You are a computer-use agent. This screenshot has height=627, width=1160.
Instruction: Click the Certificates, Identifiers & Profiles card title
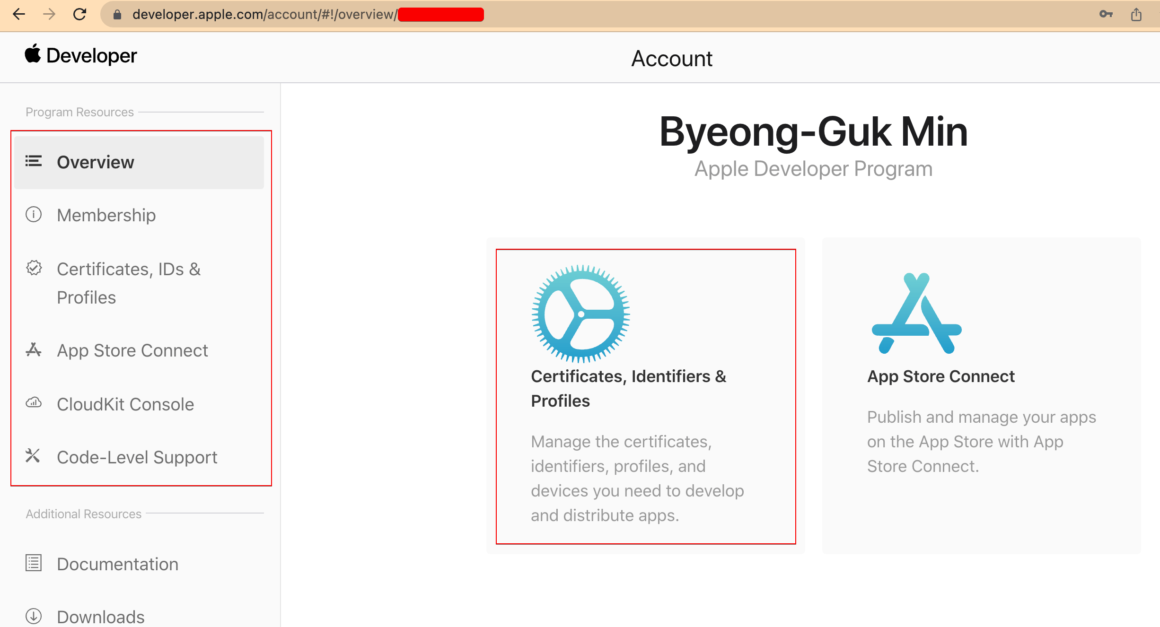click(x=628, y=388)
